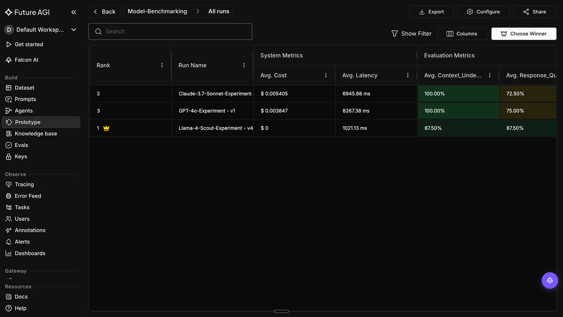This screenshot has height=317, width=563.
Task: Click the Tracing icon in sidebar
Action: click(9, 184)
